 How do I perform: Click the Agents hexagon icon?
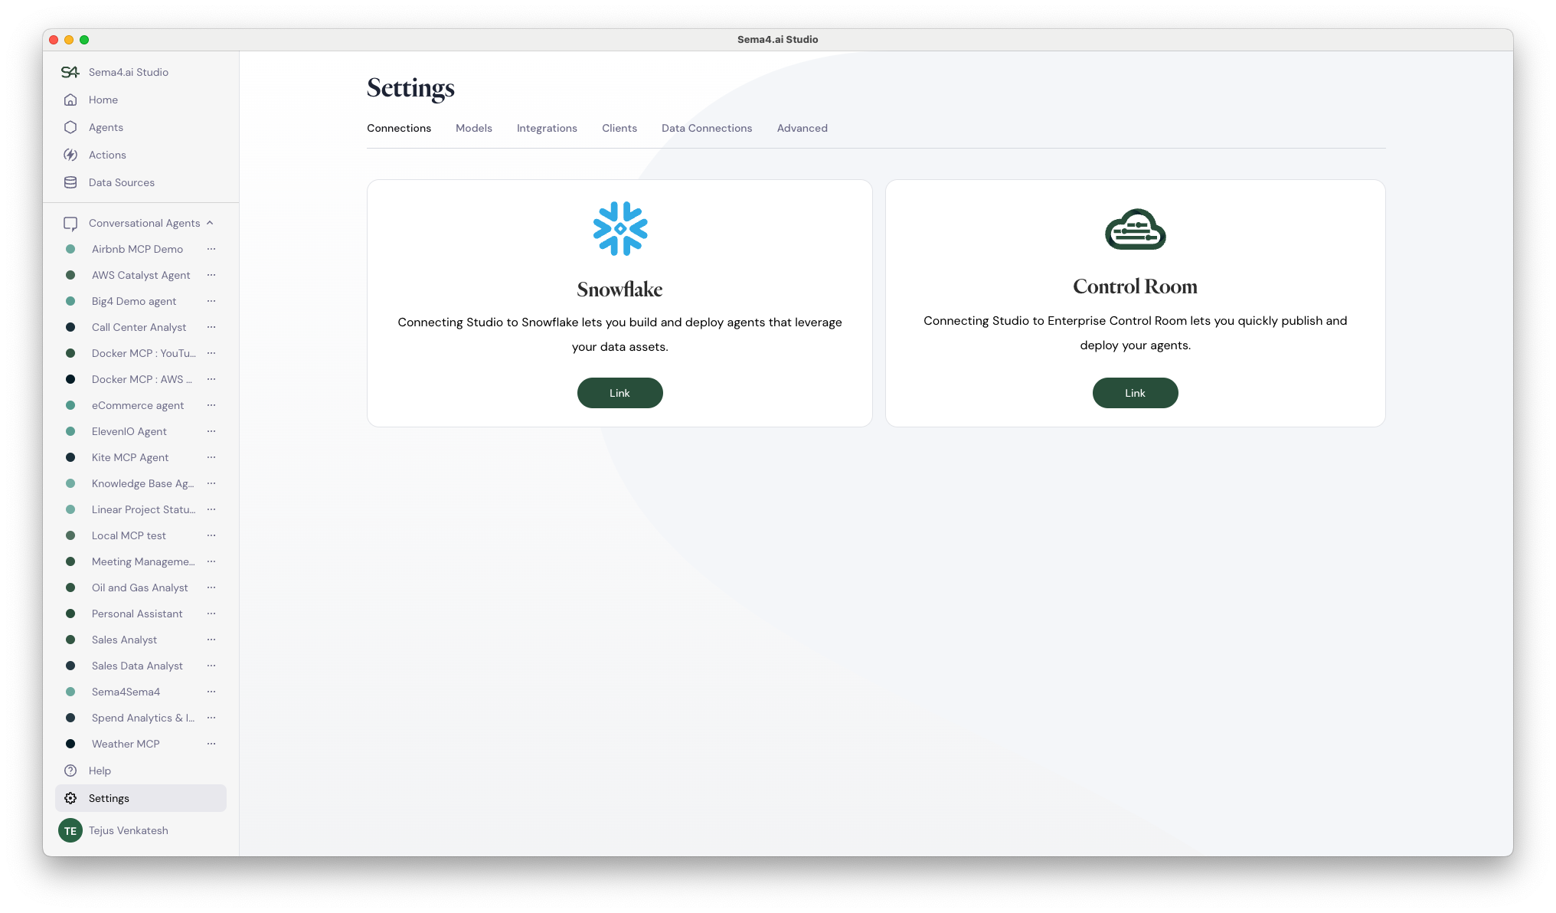[x=70, y=127]
